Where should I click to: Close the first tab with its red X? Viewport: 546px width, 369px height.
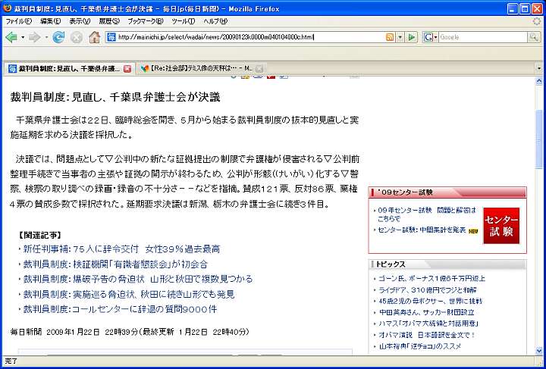(127, 68)
